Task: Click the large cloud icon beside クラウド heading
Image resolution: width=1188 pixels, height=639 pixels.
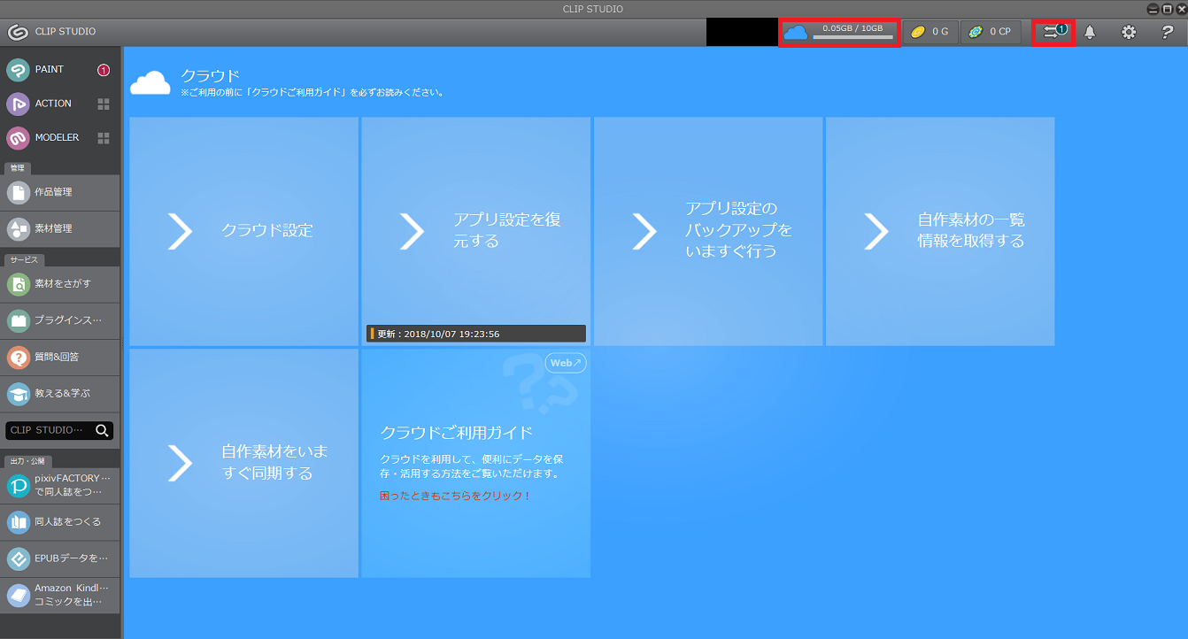Action: (x=150, y=82)
